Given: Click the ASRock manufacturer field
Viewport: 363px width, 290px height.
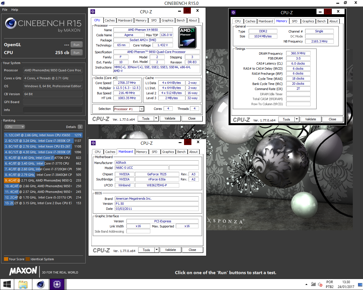Looking at the screenshot, I should [x=157, y=163].
